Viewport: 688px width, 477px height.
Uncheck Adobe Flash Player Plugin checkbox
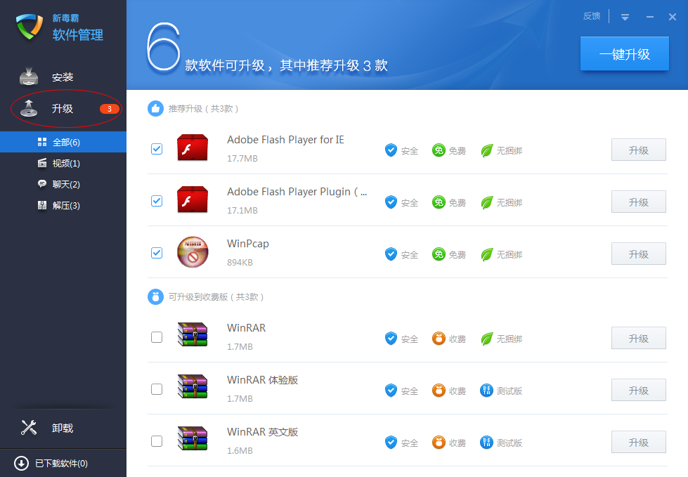coord(157,201)
